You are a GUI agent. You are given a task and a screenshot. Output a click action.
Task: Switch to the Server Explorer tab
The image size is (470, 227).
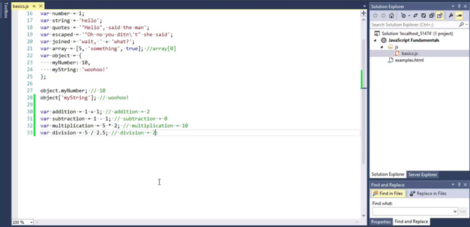tap(422, 175)
